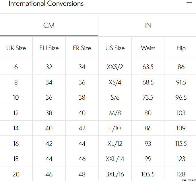Select the XL/12 US size cell
This screenshot has width=196, height=181.
tap(115, 143)
